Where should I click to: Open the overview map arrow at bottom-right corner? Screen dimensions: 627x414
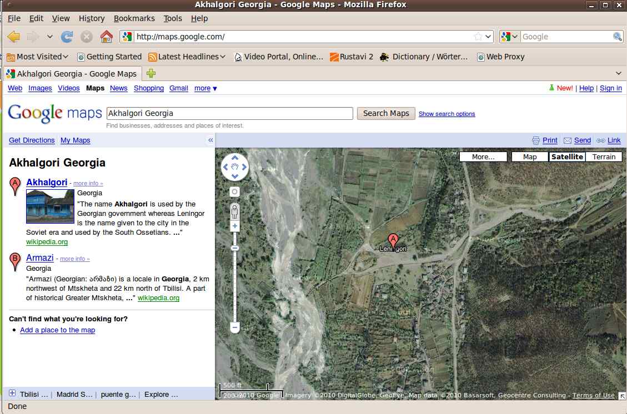622,396
